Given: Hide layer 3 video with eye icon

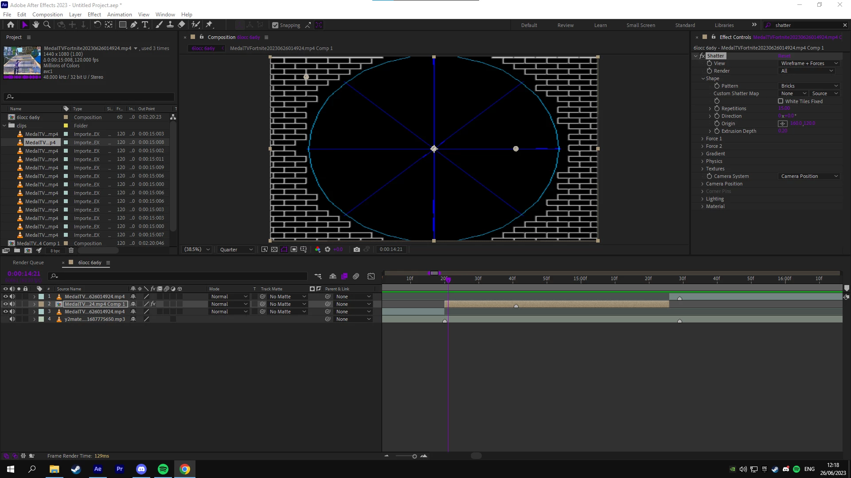Looking at the screenshot, I should point(5,312).
